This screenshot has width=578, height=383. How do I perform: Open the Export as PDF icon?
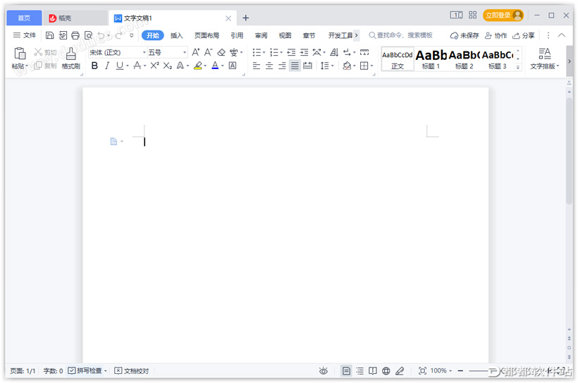(63, 35)
